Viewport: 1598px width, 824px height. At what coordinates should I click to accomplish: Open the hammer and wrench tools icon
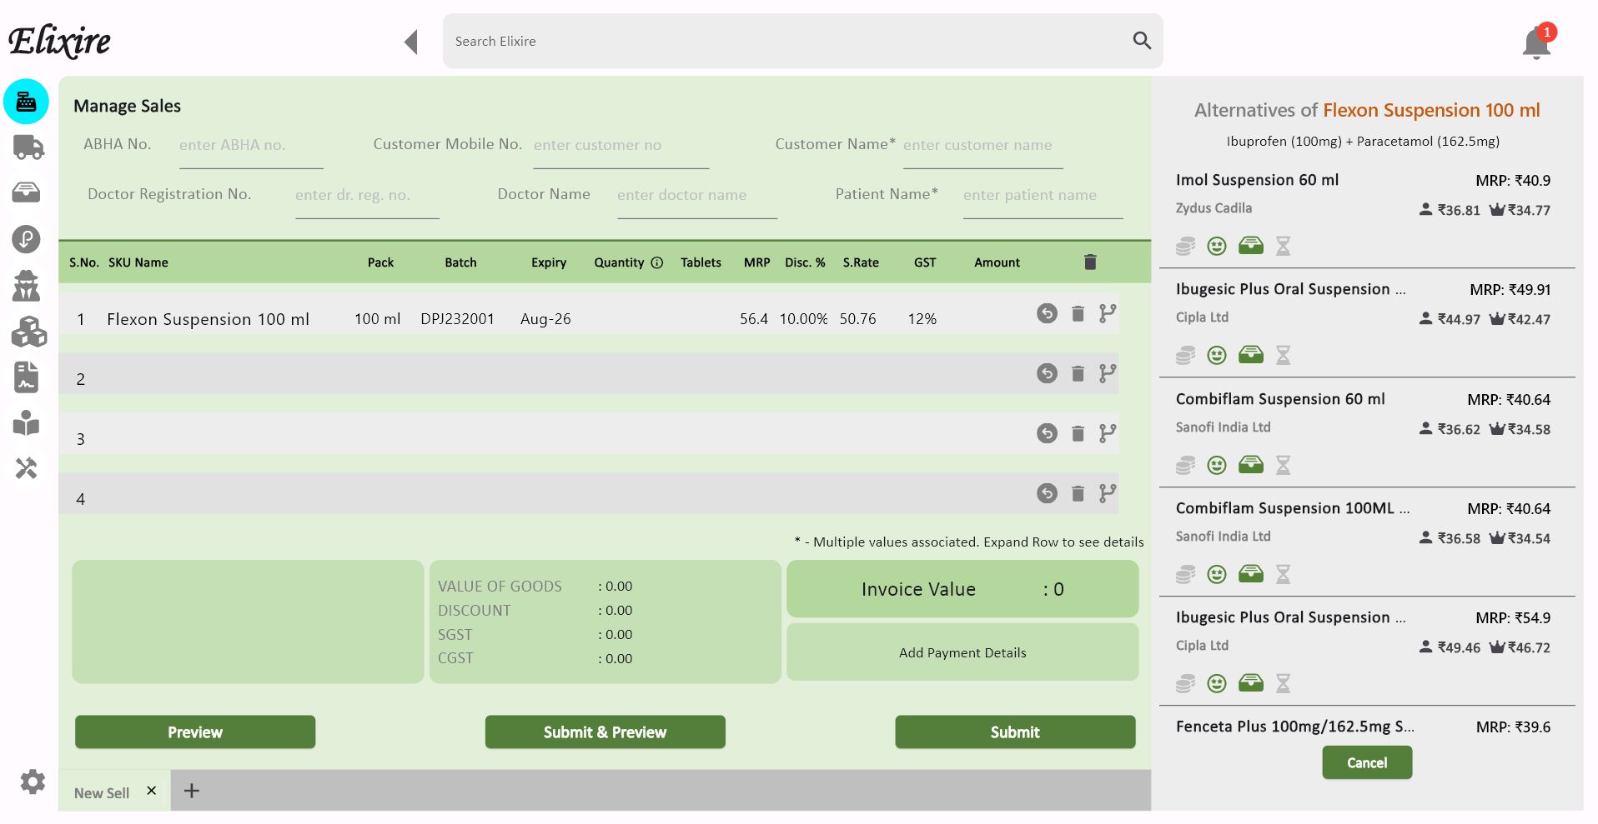26,468
